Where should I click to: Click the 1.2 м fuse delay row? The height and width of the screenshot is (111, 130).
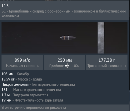coord(25,95)
